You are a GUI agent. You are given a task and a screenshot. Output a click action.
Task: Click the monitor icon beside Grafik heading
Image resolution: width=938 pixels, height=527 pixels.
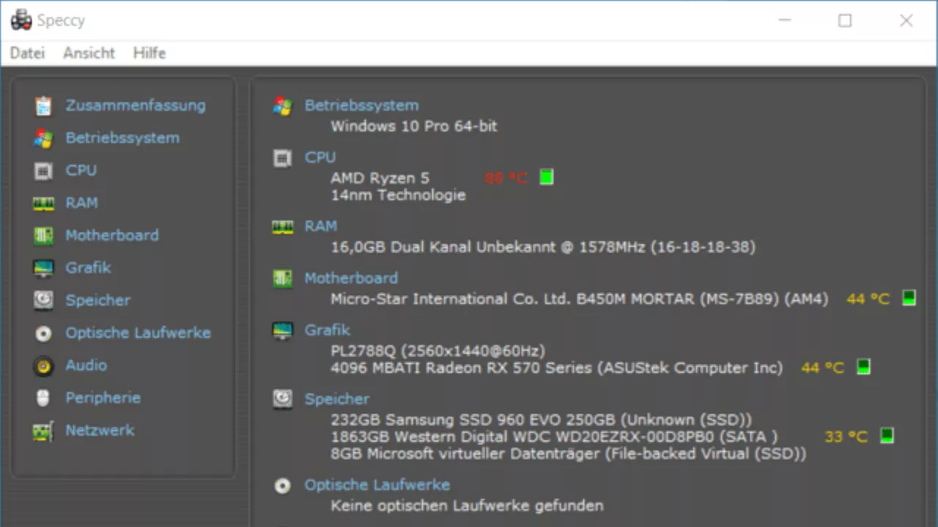coord(282,330)
